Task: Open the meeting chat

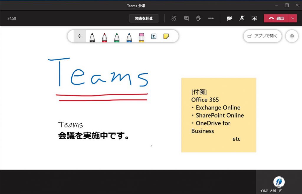Action: (186, 18)
